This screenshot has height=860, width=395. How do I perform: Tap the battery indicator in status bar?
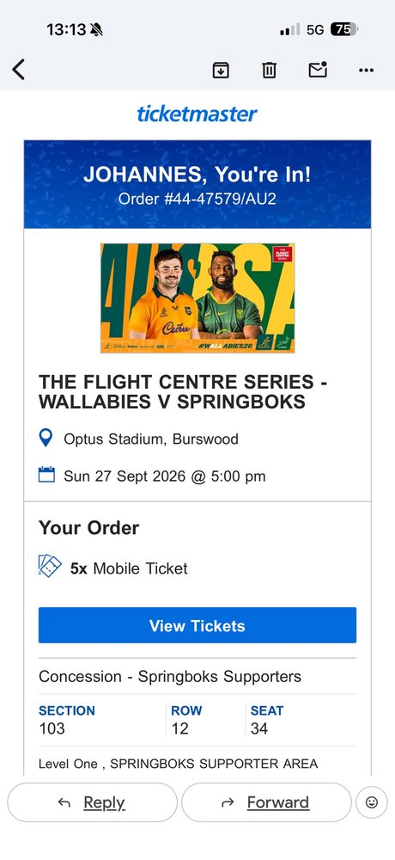tap(343, 29)
